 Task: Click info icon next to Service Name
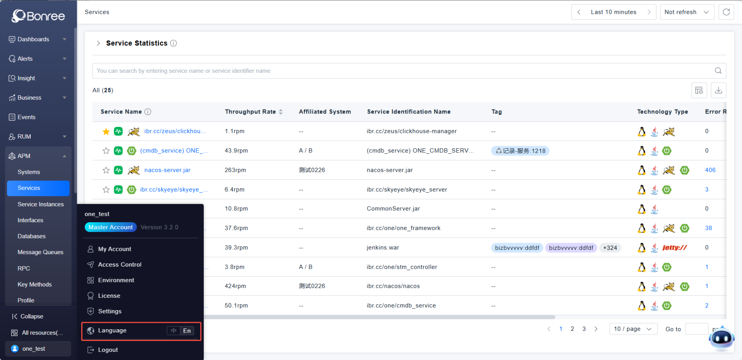[148, 112]
